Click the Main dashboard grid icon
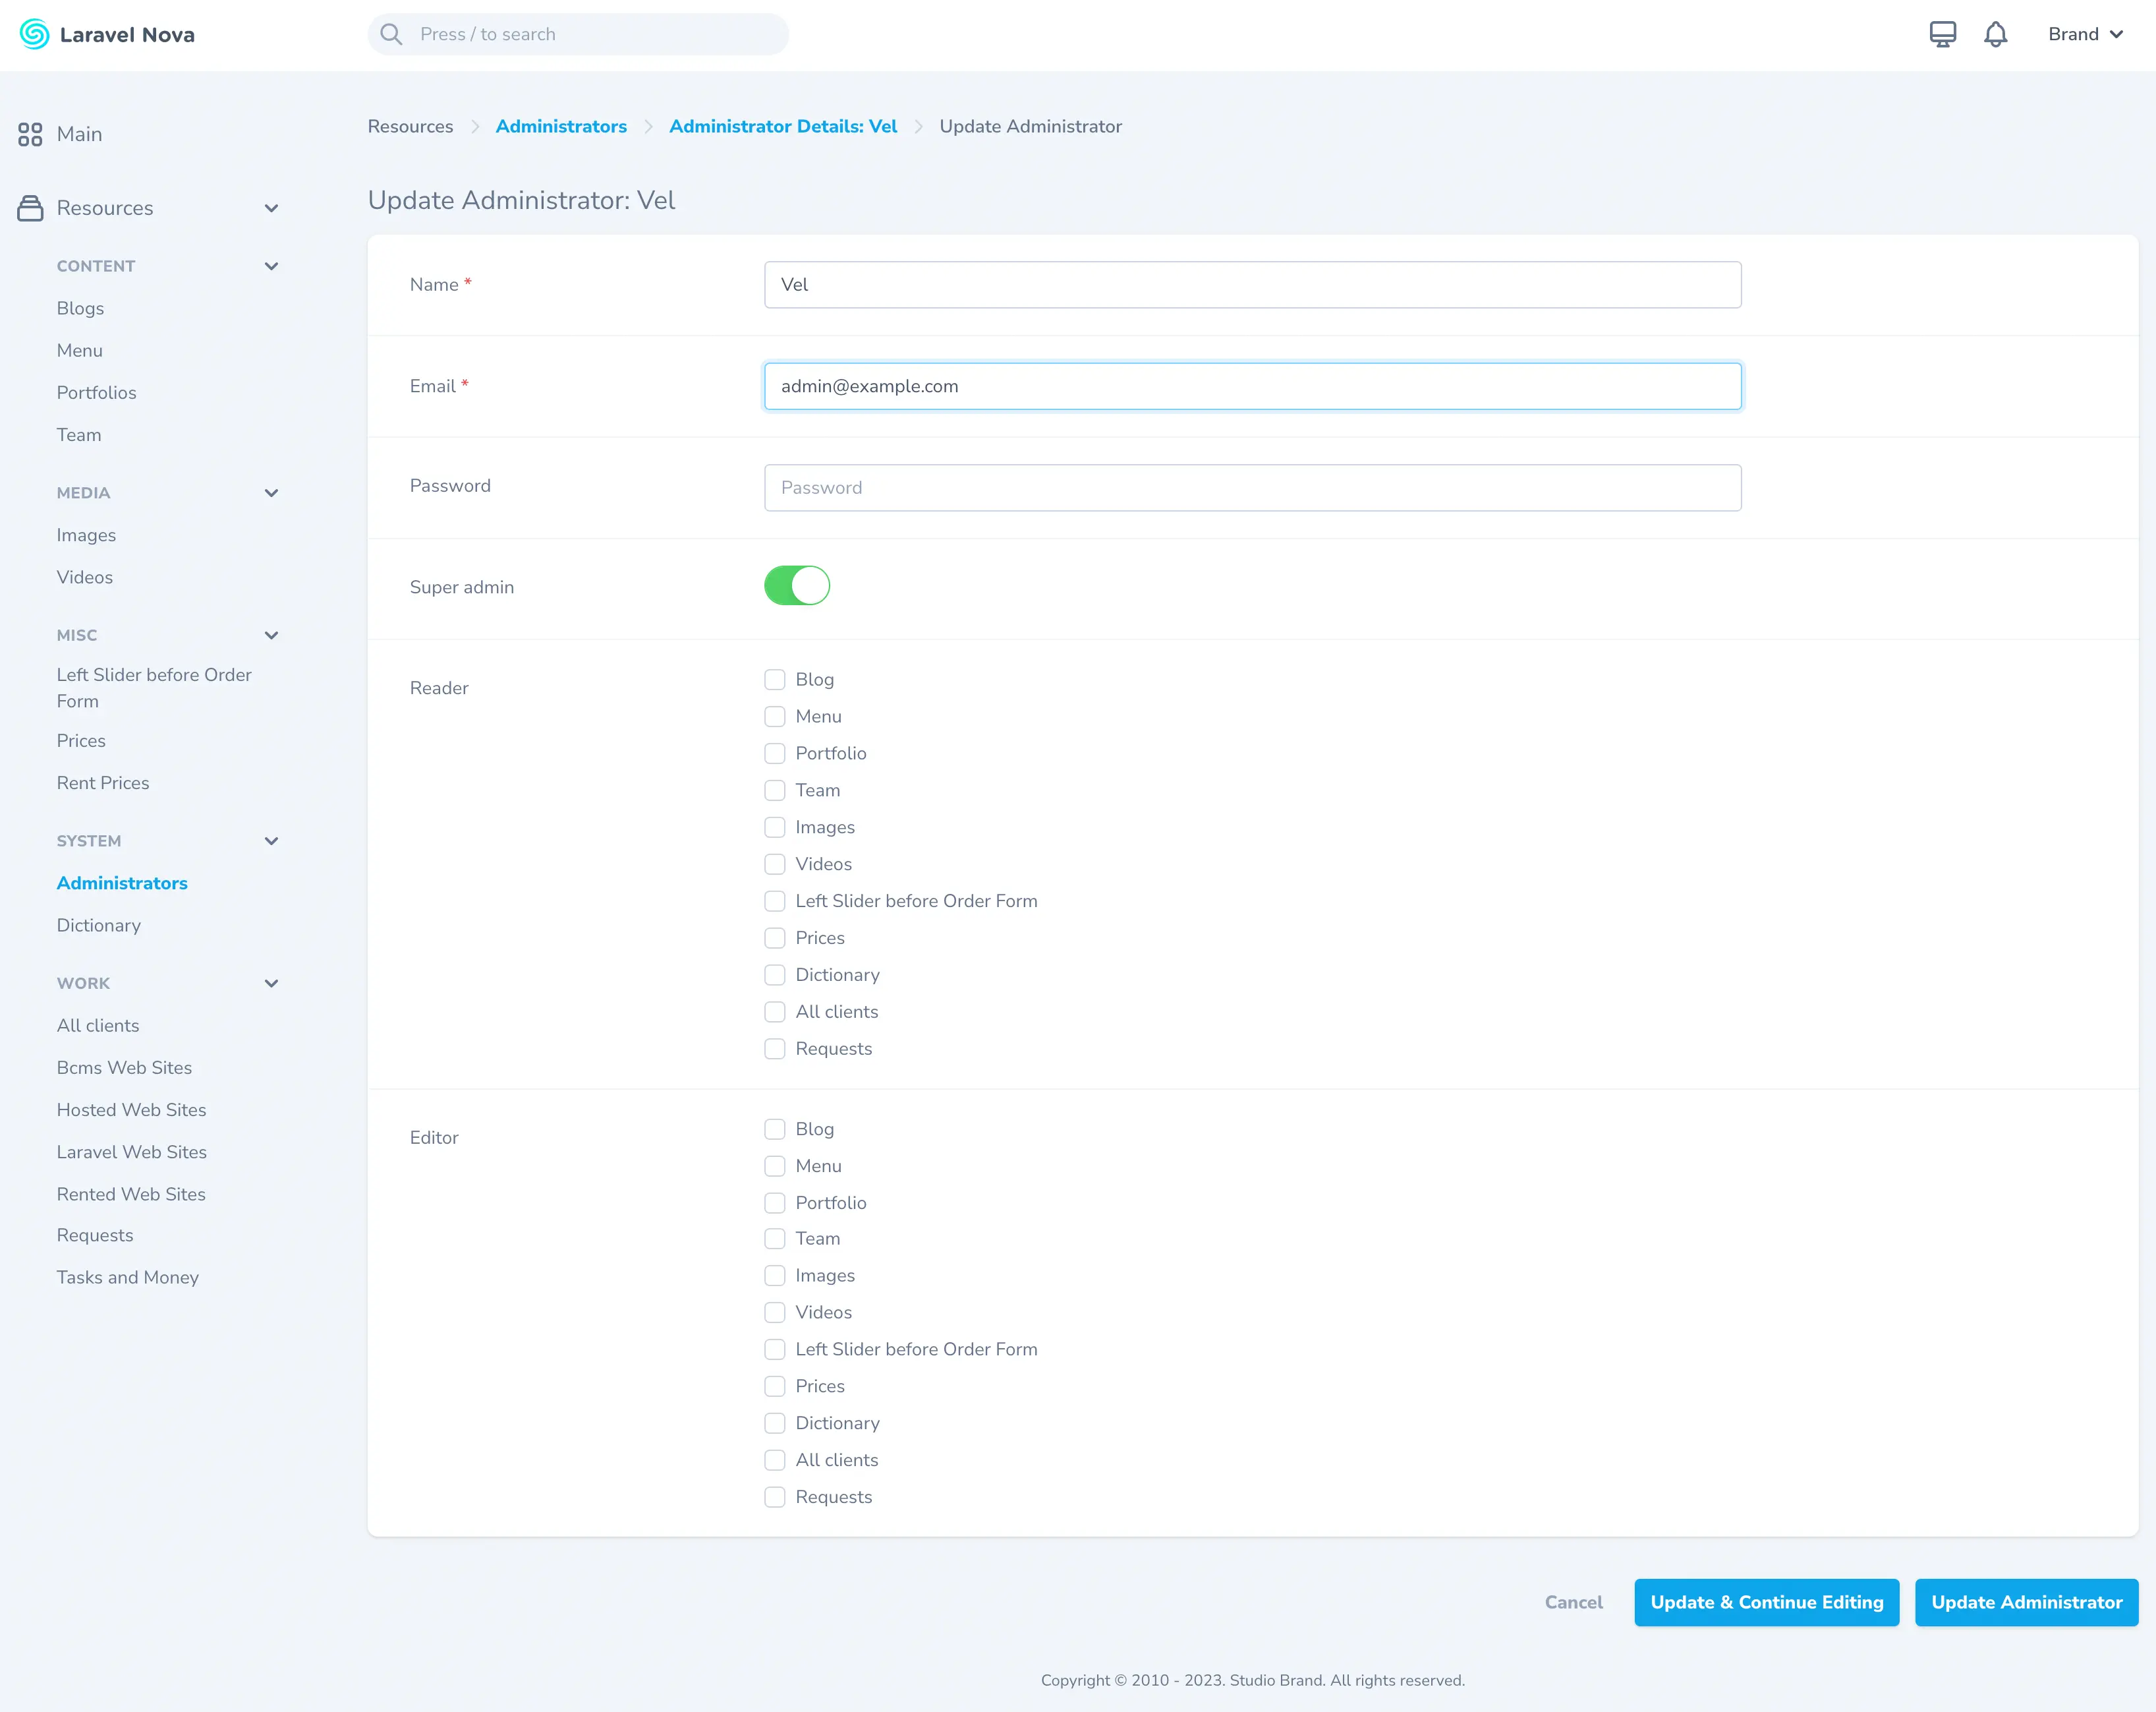 pyautogui.click(x=29, y=133)
